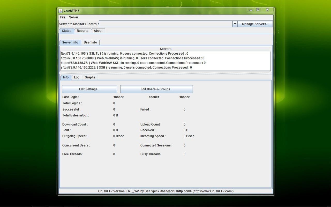
Task: Click the Servers list header
Action: tap(165, 49)
